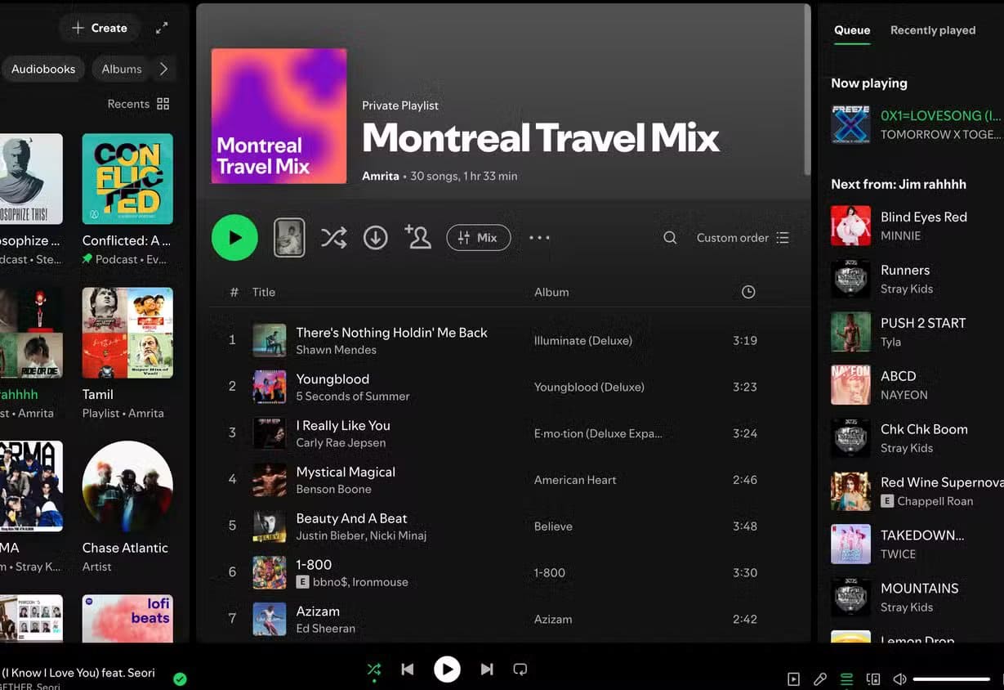
Task: Switch to the Recently played tab
Action: coord(933,30)
